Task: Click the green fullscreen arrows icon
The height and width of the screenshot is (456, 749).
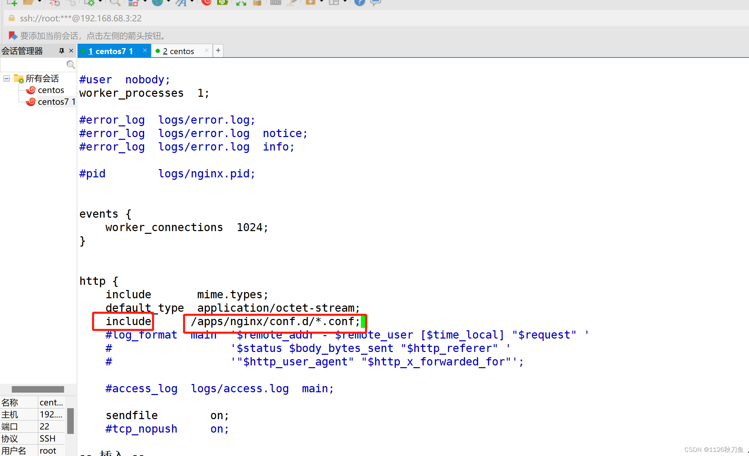Action: click(241, 3)
